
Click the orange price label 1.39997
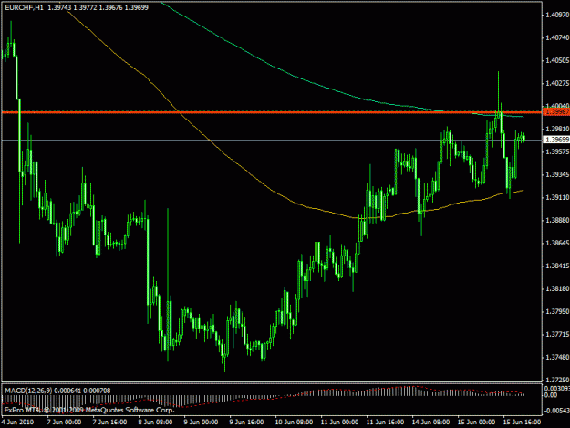tap(556, 112)
